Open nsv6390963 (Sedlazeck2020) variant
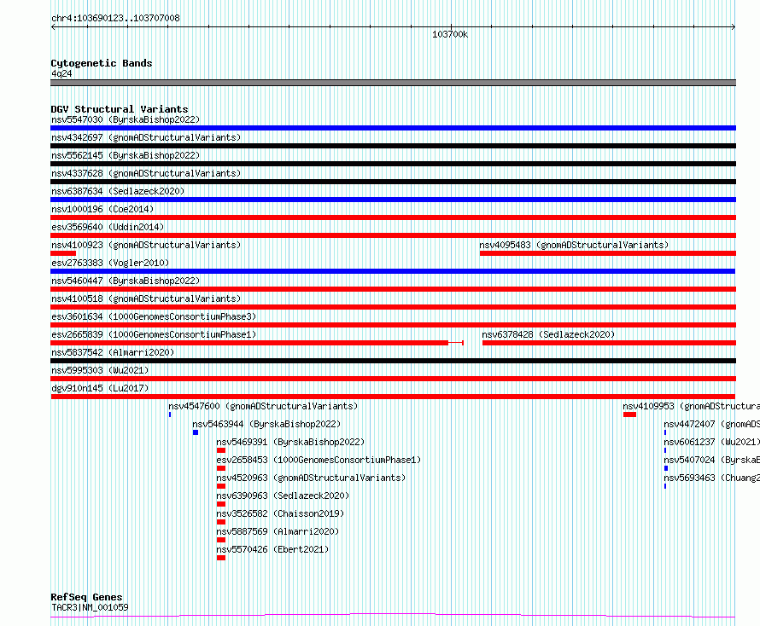760x626 pixels. coord(283,496)
